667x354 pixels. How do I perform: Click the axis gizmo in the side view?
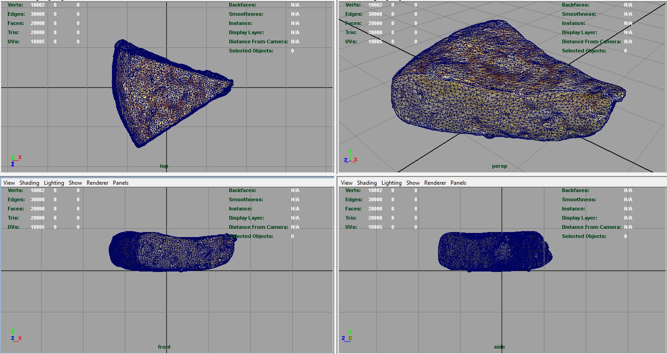coord(347,336)
